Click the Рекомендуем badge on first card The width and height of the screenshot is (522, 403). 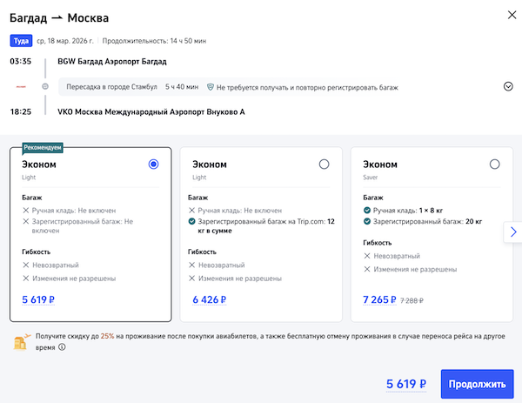pos(43,147)
